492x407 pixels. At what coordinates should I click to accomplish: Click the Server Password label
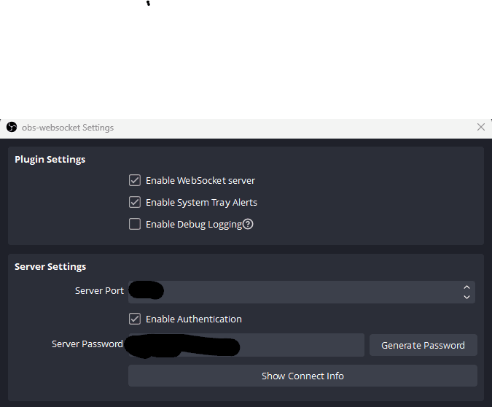coord(87,344)
